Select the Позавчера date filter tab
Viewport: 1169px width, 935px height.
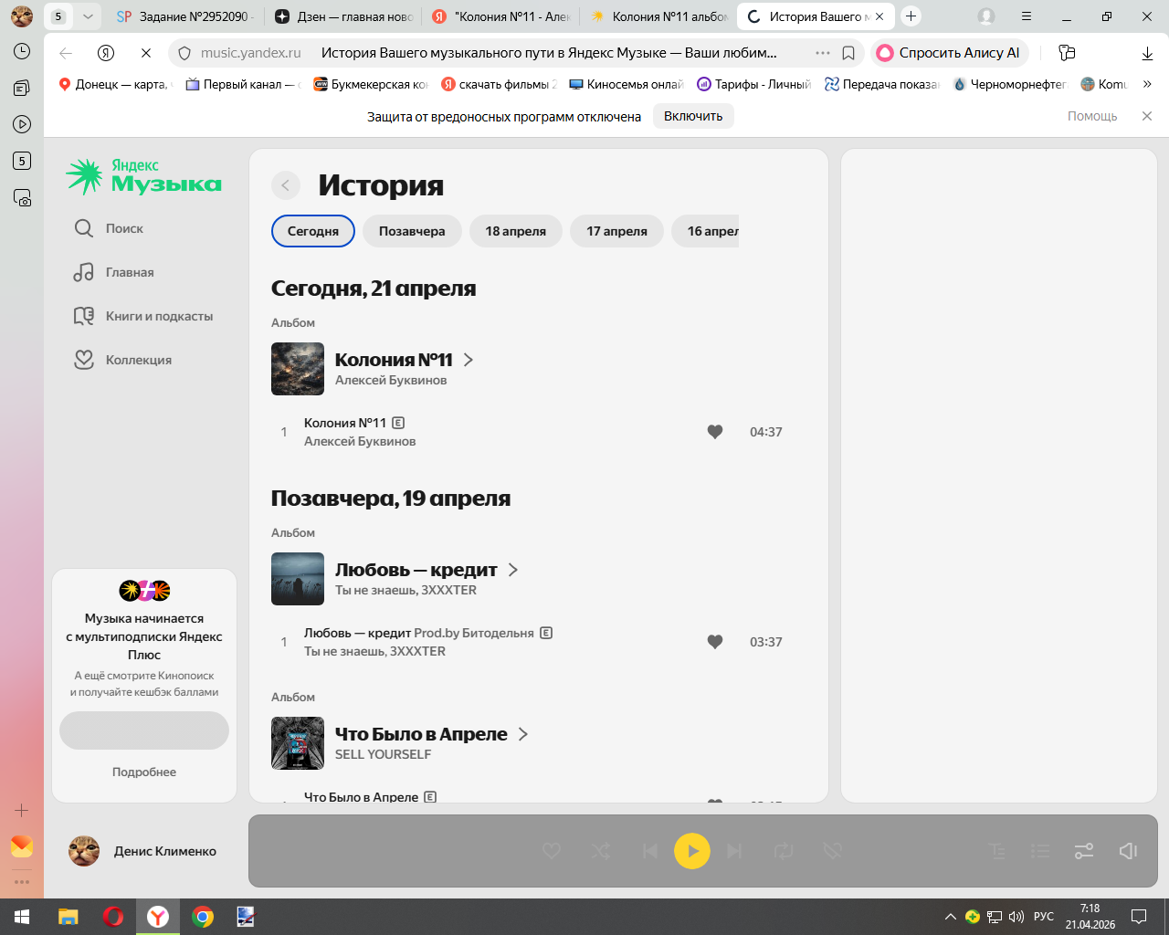click(x=412, y=231)
